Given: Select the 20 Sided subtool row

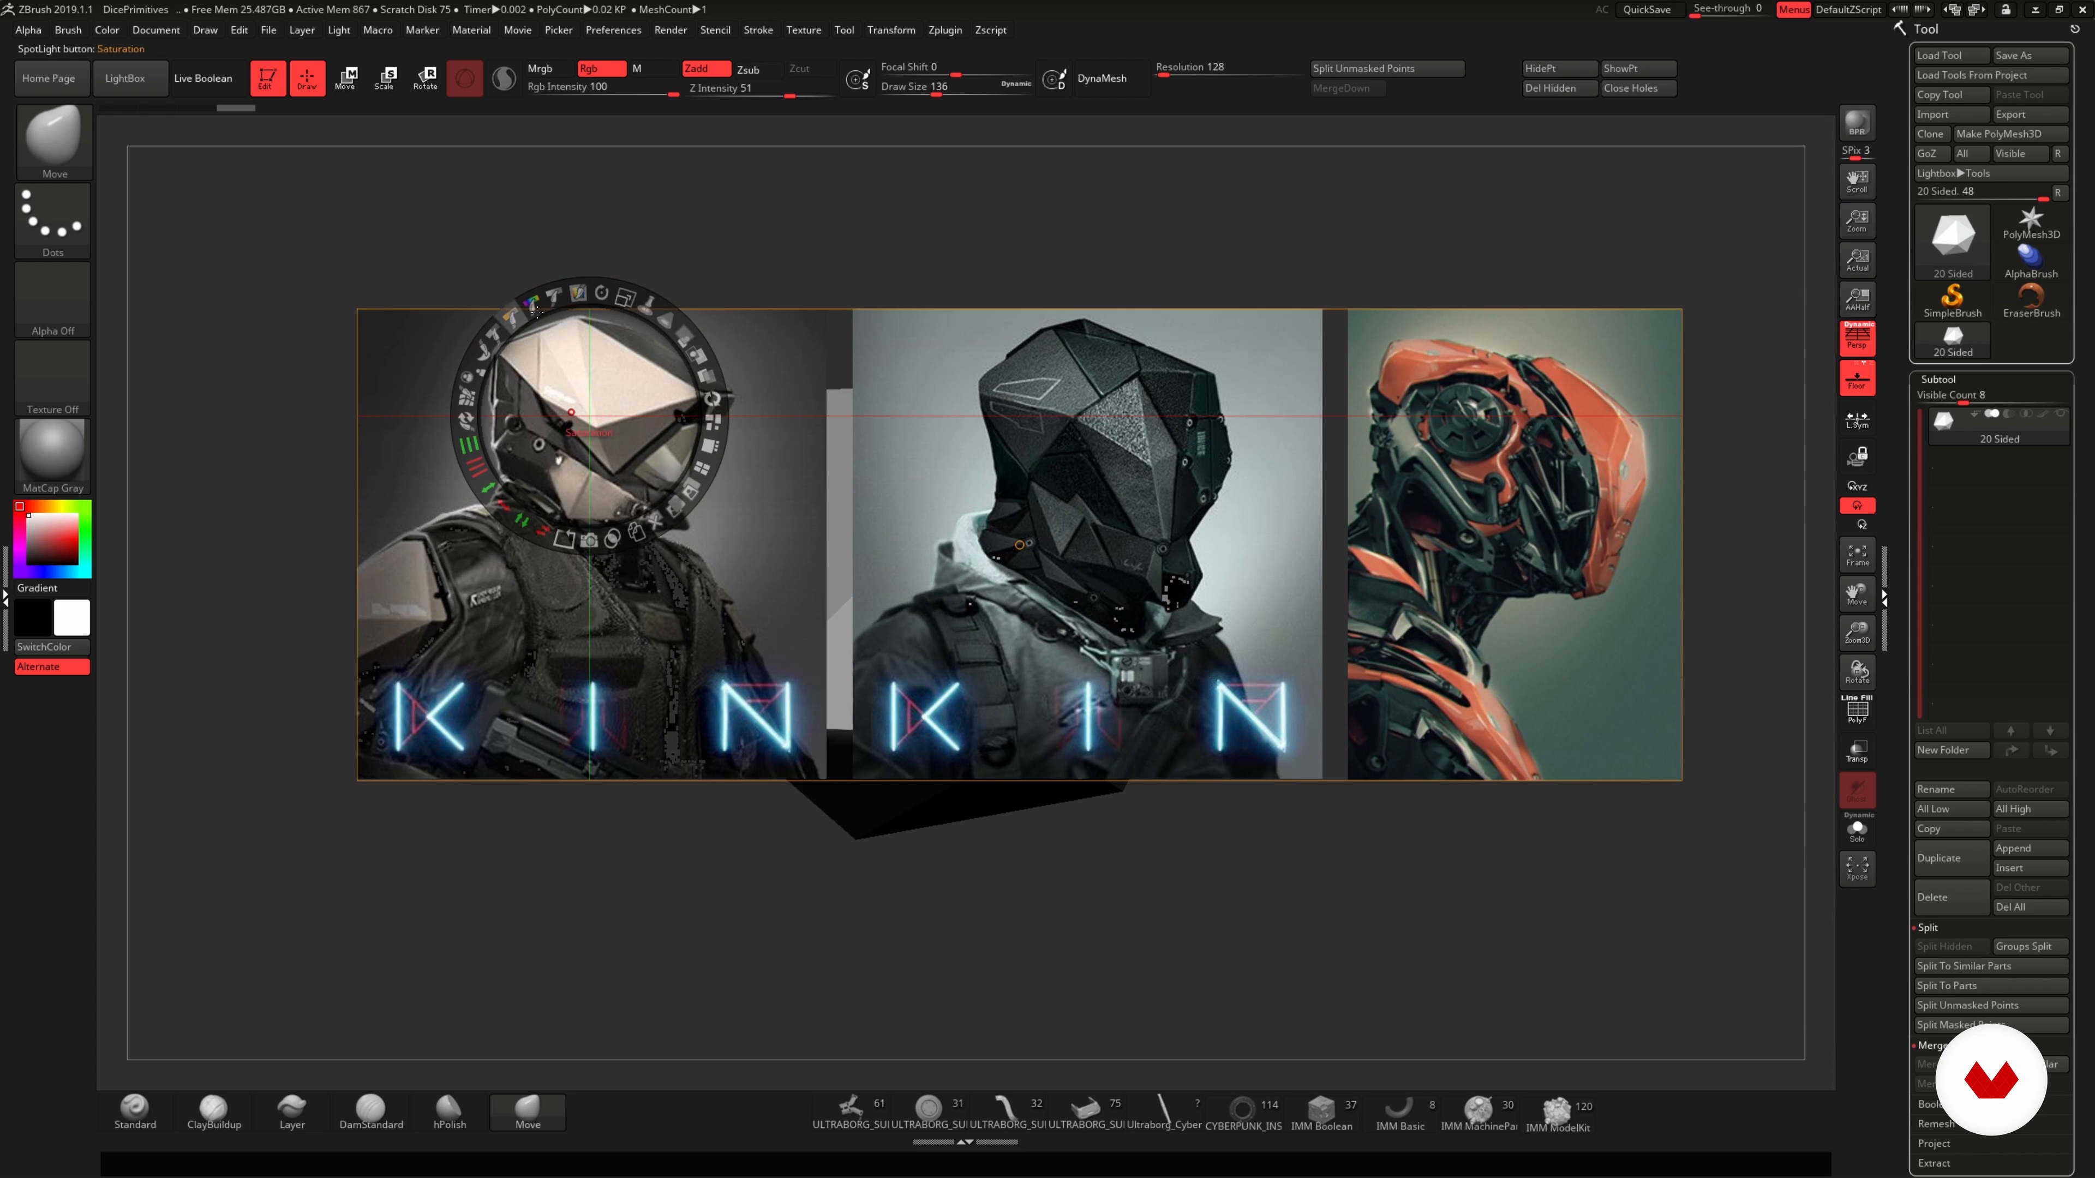Looking at the screenshot, I should 1999,426.
